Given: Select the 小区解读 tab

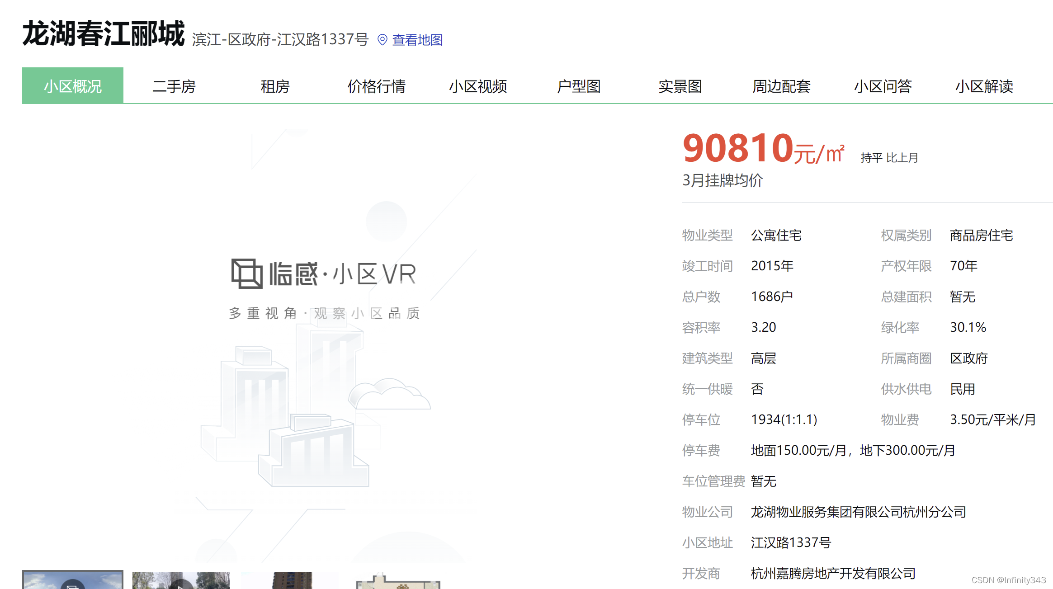Looking at the screenshot, I should coord(984,86).
